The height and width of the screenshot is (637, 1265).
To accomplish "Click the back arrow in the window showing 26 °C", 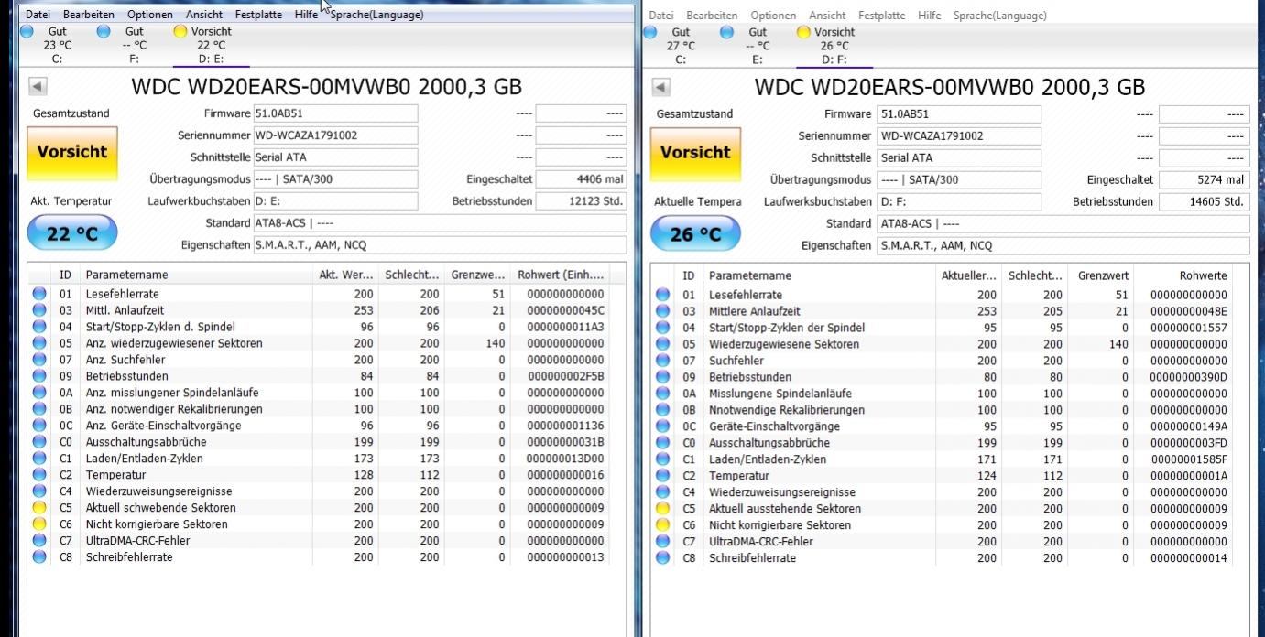I will click(660, 88).
